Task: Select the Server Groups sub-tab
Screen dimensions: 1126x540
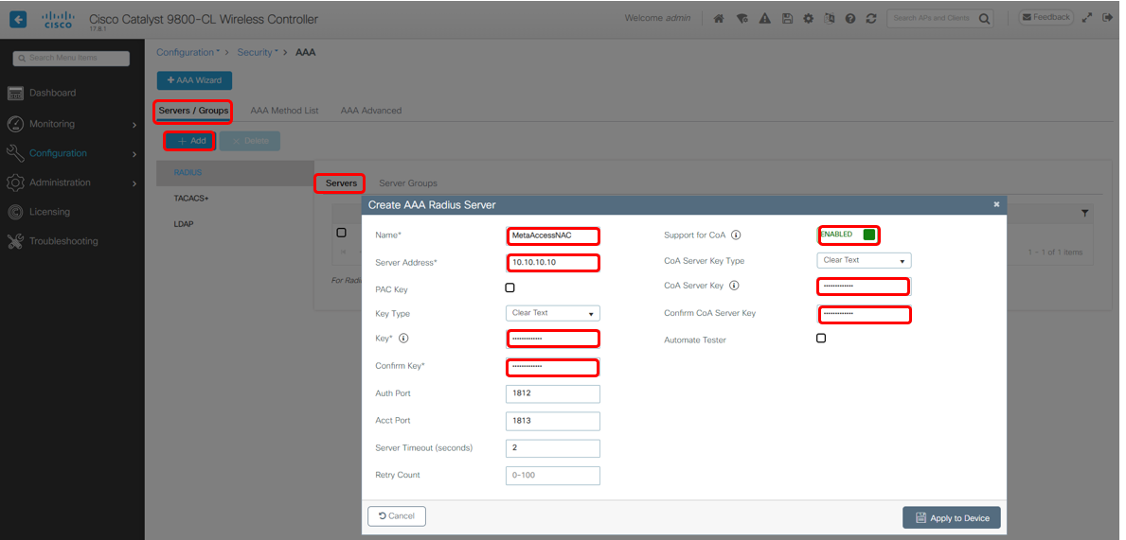Action: tap(408, 183)
